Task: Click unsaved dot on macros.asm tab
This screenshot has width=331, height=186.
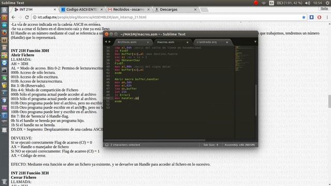Action: coord(187,42)
